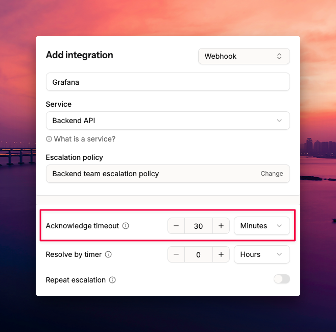Open the Backend API service dropdown
This screenshot has height=332, width=336.
click(x=168, y=121)
